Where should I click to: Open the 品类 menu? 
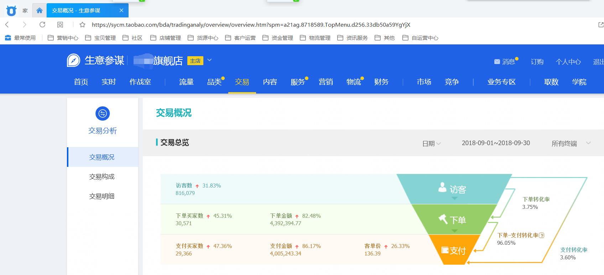click(214, 82)
